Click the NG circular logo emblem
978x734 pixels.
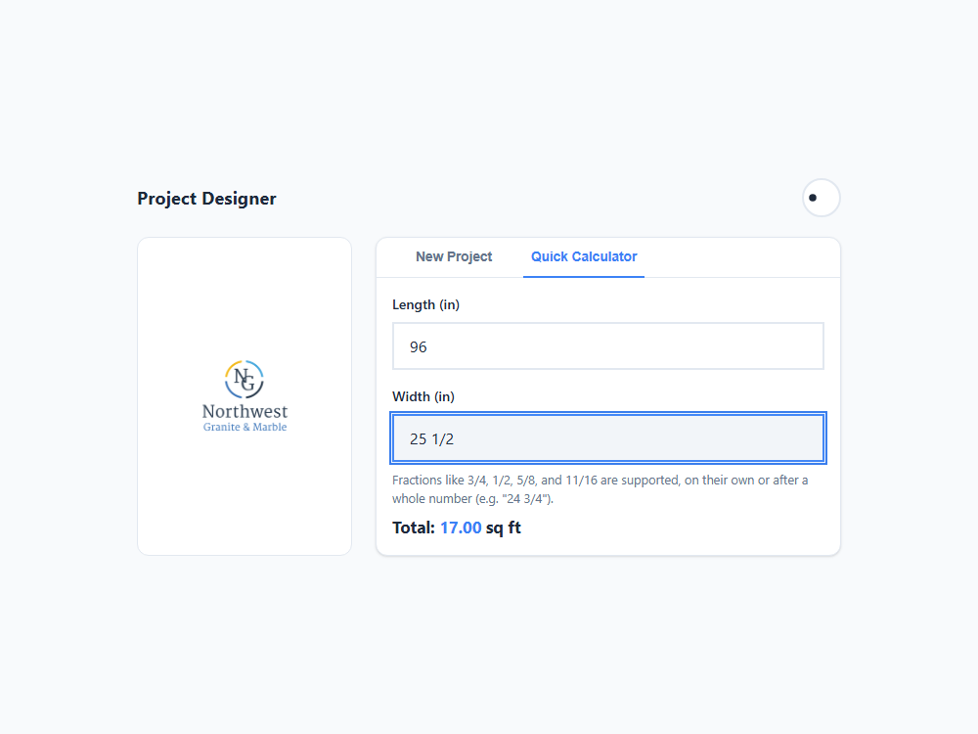point(244,380)
